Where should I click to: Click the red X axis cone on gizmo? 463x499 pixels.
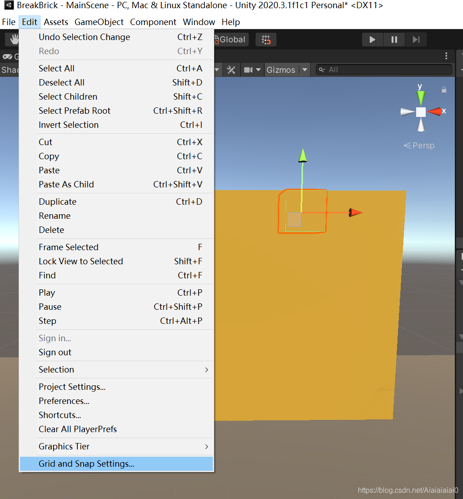[434, 111]
